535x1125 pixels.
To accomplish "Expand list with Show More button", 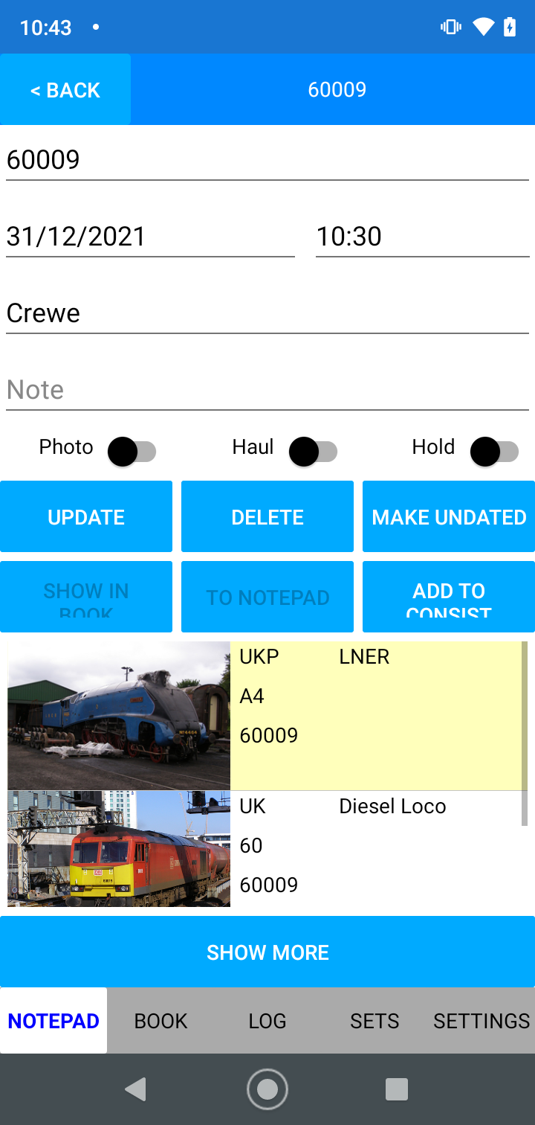I will [x=267, y=952].
